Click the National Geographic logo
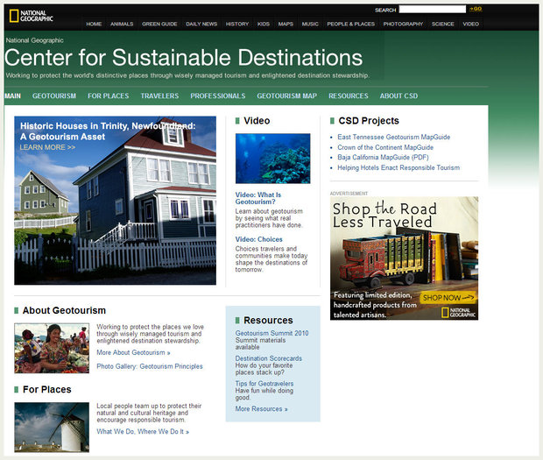543x460 pixels. [32, 16]
